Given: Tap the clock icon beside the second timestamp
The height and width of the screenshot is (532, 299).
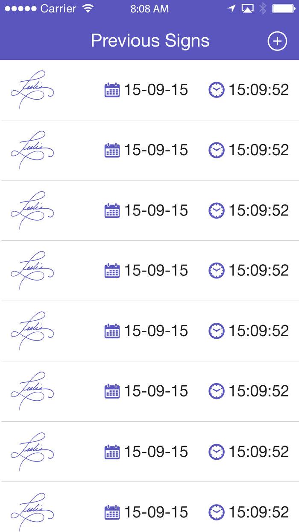Looking at the screenshot, I should click(217, 150).
